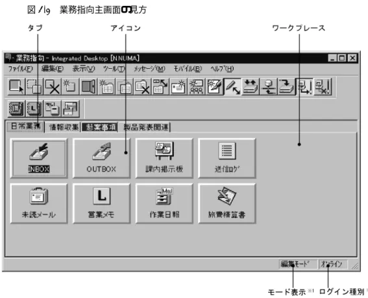Open the 未読メール unread mail icon
The width and height of the screenshot is (368, 298).
tap(39, 203)
